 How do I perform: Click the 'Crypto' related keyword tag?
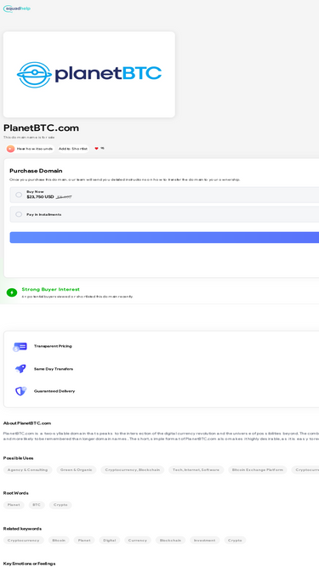pos(235,541)
